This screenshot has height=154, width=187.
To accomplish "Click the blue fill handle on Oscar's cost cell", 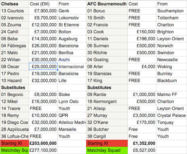I will pyautogui.click(x=57, y=70).
